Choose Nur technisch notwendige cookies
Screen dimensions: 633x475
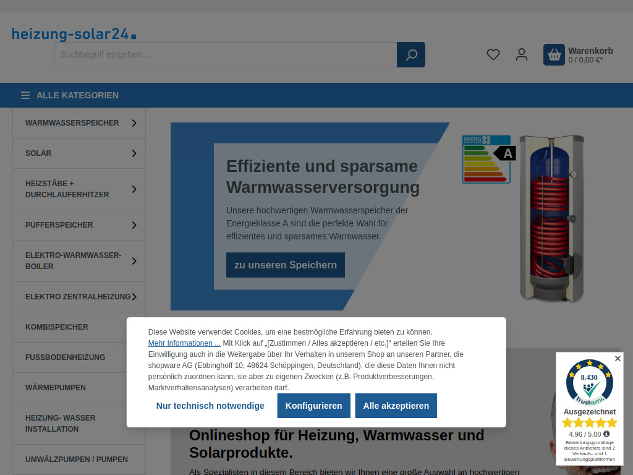210,406
